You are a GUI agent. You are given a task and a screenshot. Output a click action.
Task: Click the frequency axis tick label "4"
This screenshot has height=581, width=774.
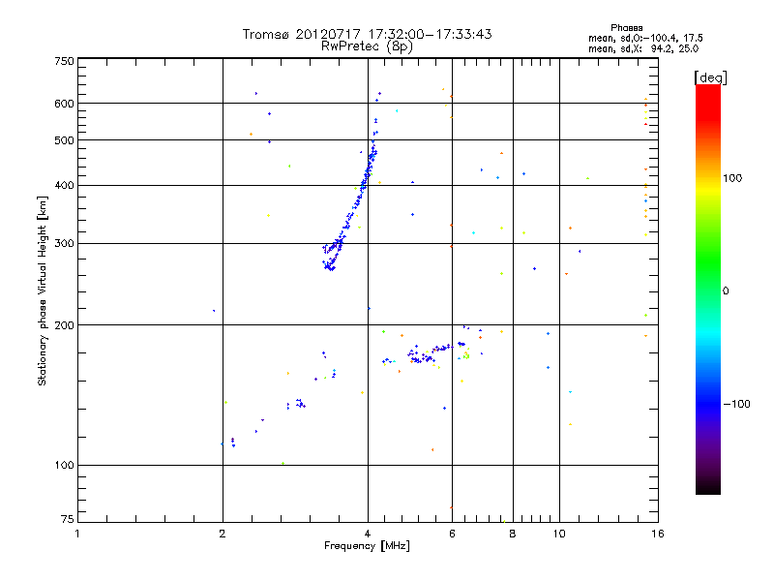click(368, 534)
